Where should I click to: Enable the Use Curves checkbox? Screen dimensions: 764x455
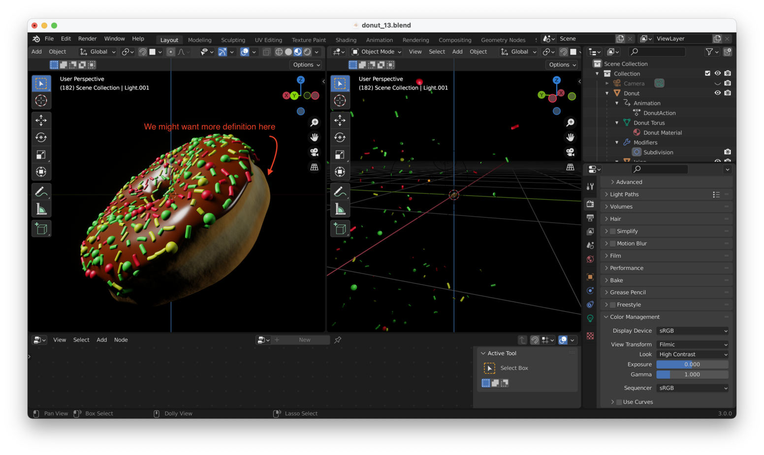(619, 402)
